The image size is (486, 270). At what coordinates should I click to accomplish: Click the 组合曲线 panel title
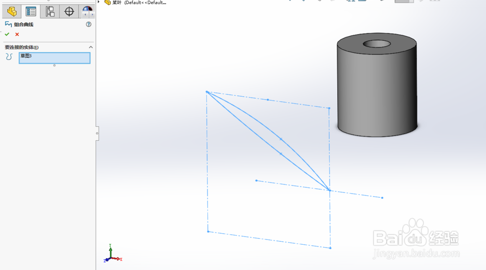[x=23, y=24]
